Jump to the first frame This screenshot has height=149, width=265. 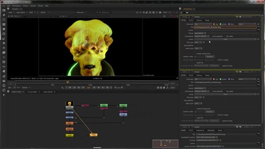pyautogui.click(x=70, y=88)
